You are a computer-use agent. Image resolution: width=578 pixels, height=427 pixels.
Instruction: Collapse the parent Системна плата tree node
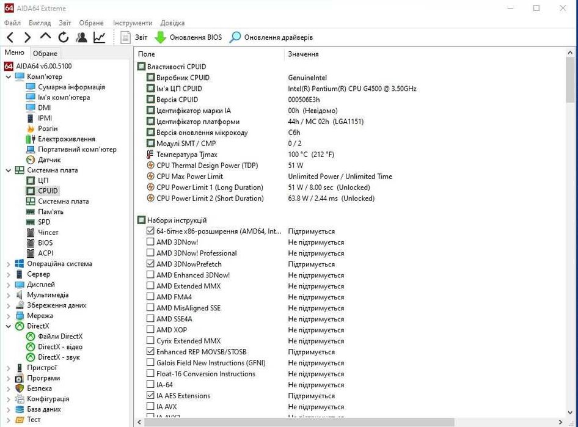(8, 170)
